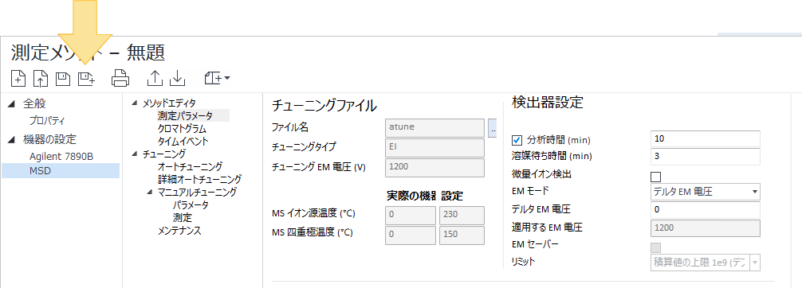
Task: Collapse the チューニング tree node
Action: pyautogui.click(x=135, y=154)
